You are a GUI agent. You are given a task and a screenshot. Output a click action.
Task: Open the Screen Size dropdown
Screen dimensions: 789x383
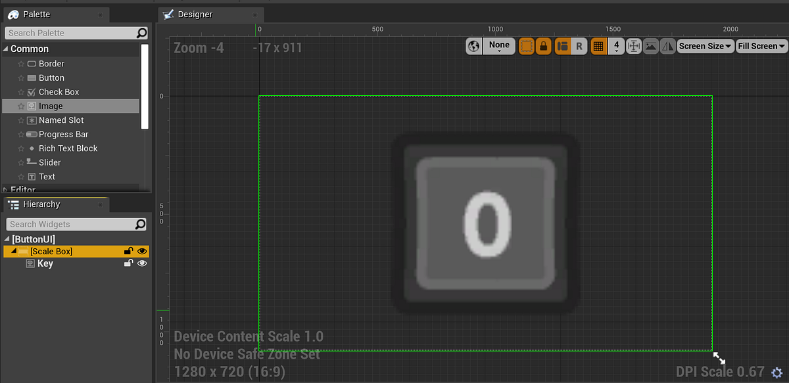pos(705,46)
